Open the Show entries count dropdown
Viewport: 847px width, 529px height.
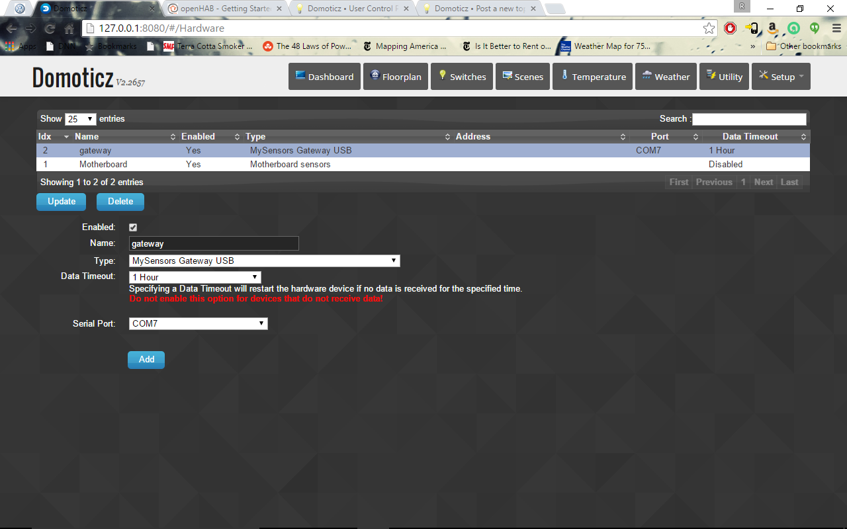pyautogui.click(x=81, y=119)
